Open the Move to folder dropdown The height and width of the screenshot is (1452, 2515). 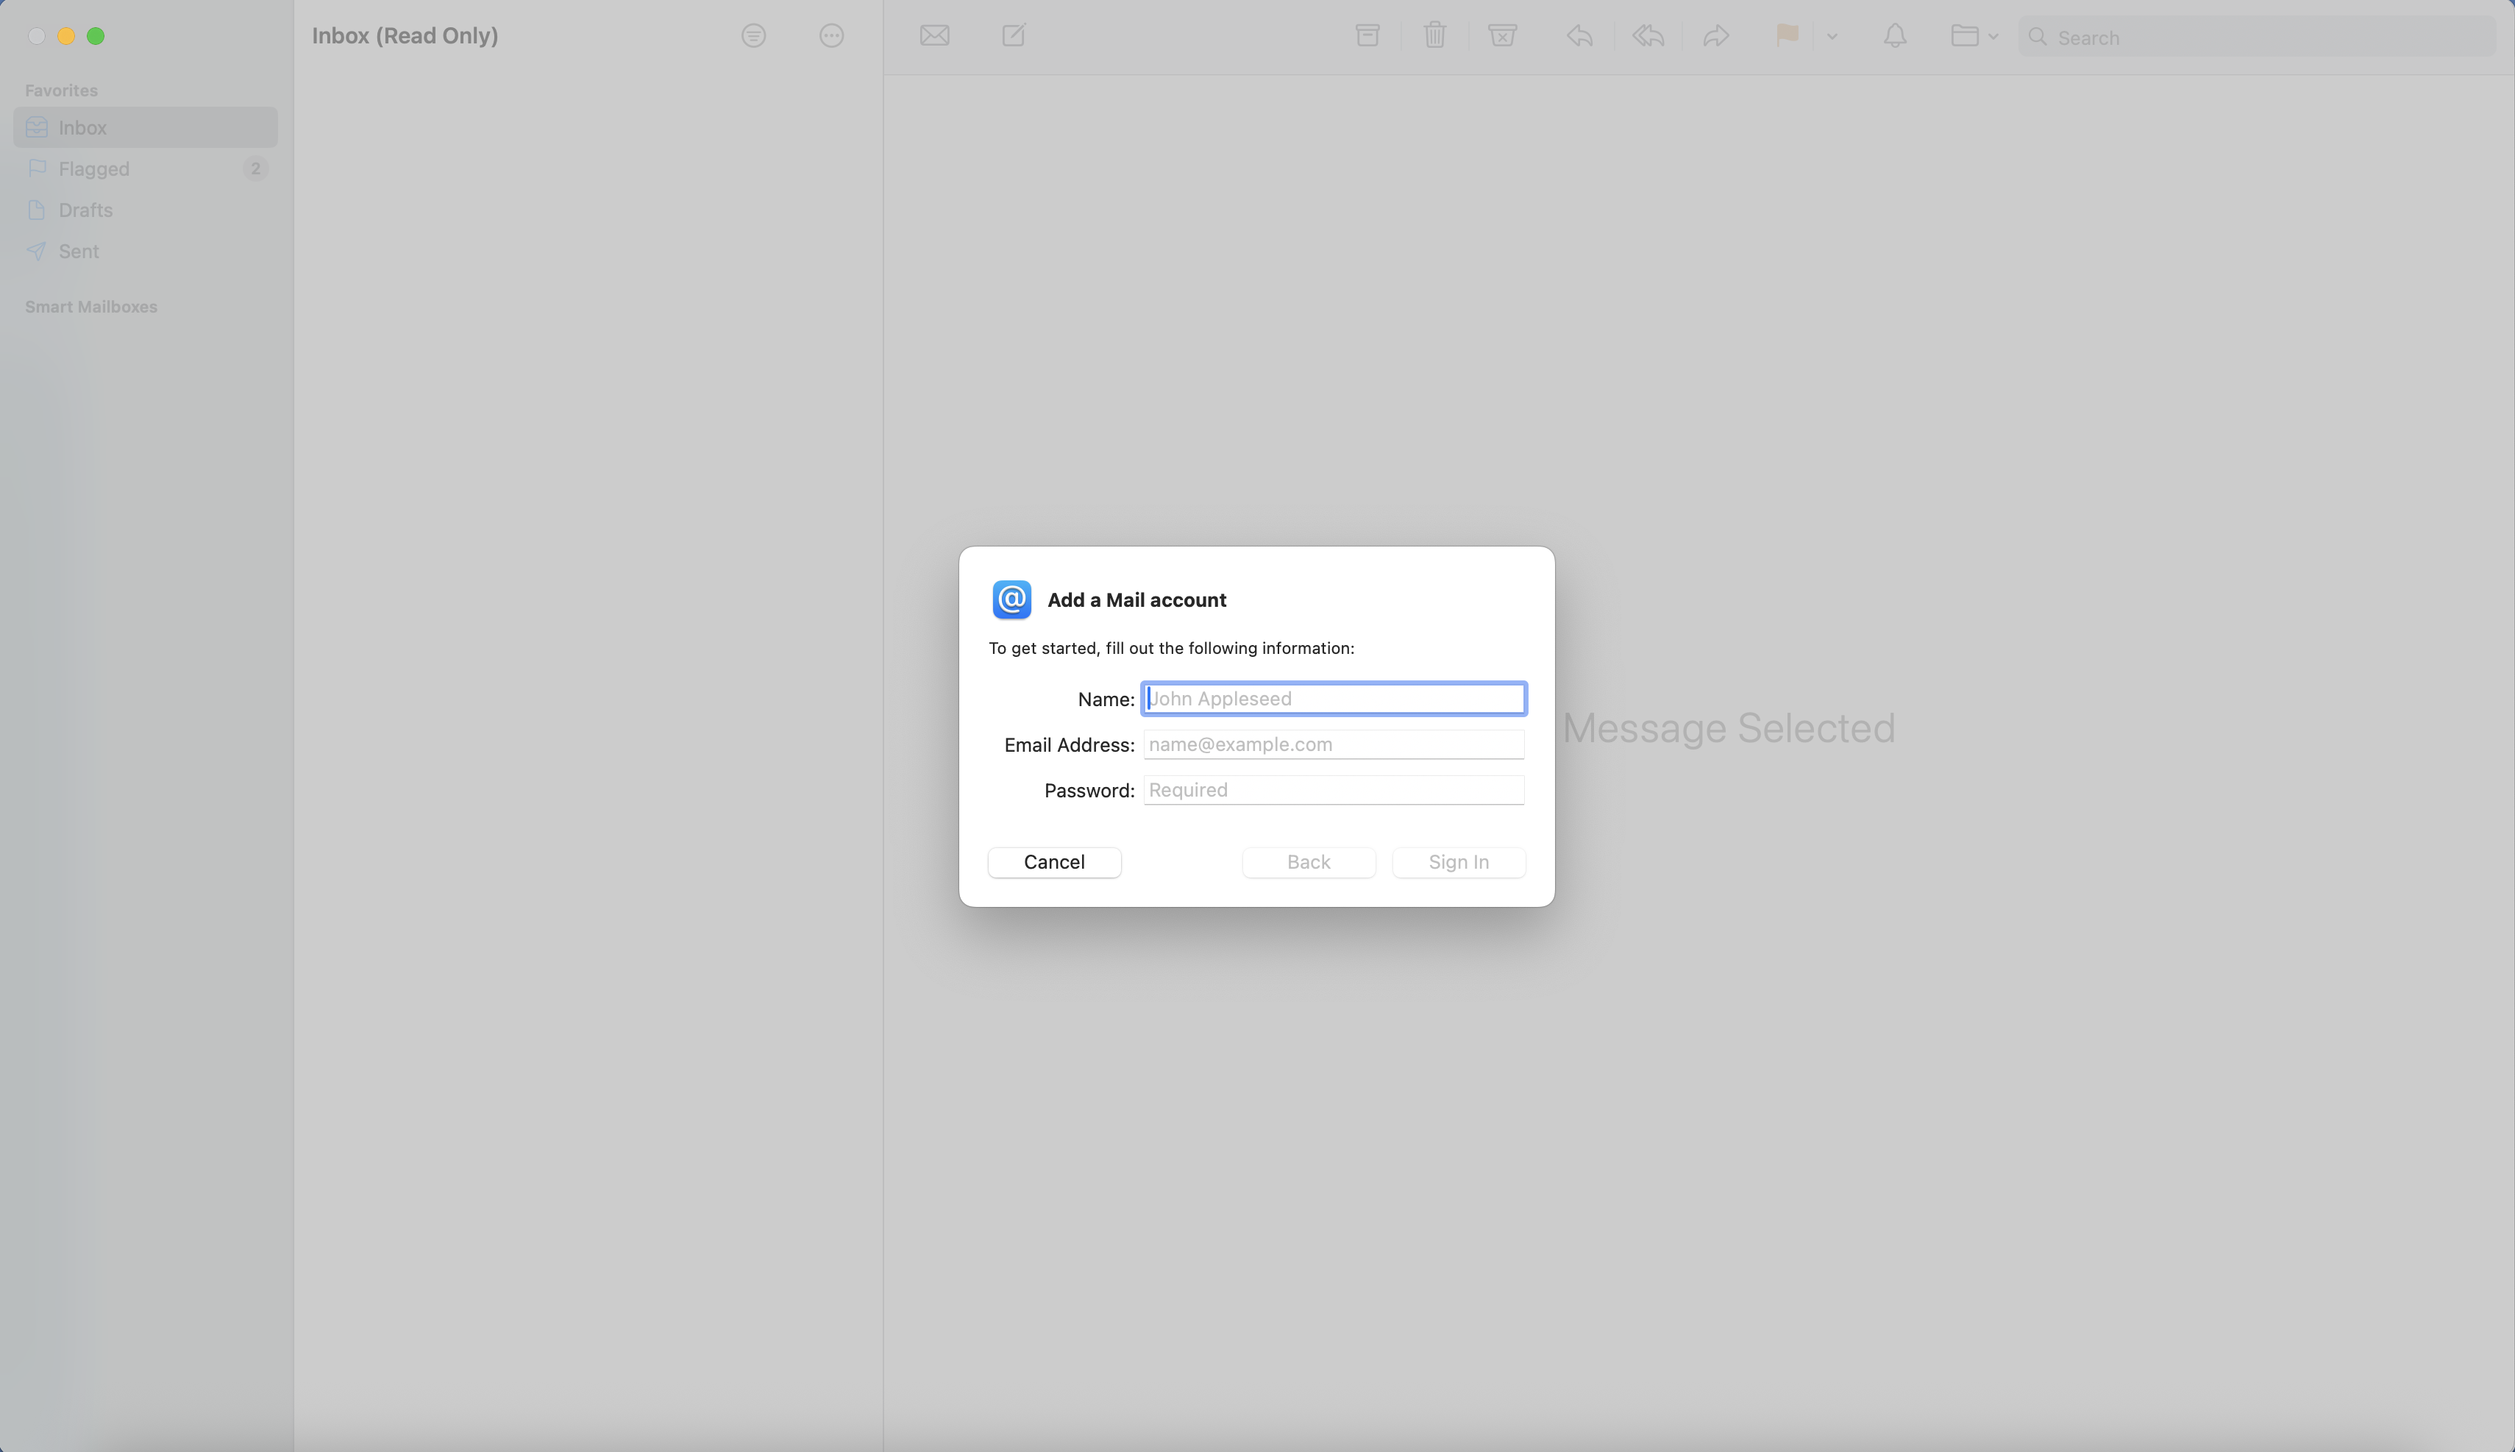coord(1974,36)
